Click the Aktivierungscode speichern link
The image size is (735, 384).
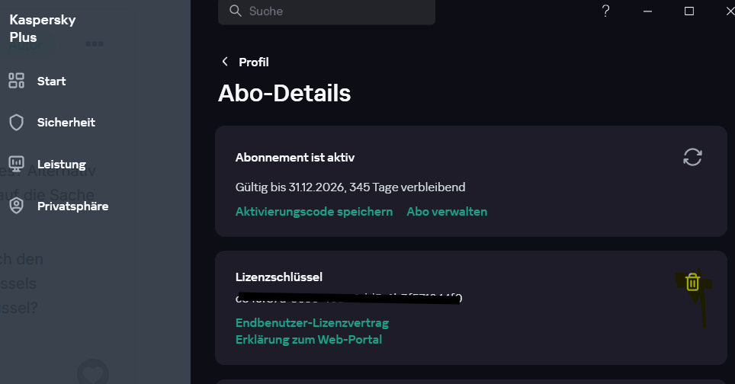tap(314, 211)
